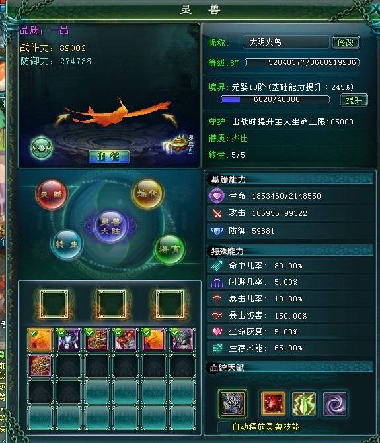The image size is (380, 443).
Task: Choose the stone beast bloodline talent icon
Action: (232, 403)
